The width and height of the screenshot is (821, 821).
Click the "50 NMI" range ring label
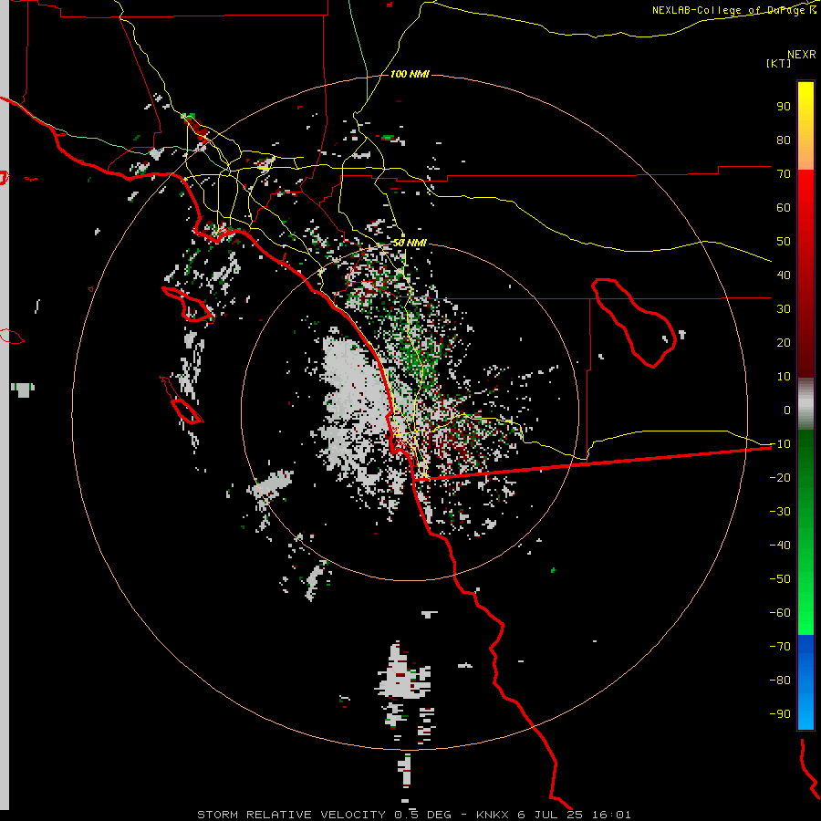pyautogui.click(x=410, y=244)
